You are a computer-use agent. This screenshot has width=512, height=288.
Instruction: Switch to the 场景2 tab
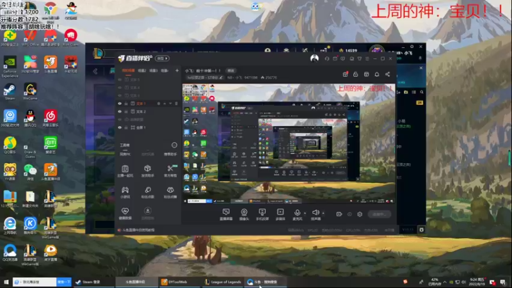141,70
